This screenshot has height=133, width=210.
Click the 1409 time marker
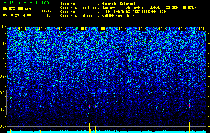click(182, 29)
